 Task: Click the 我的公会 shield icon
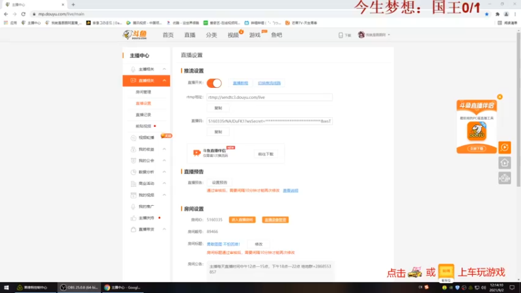tap(134, 160)
